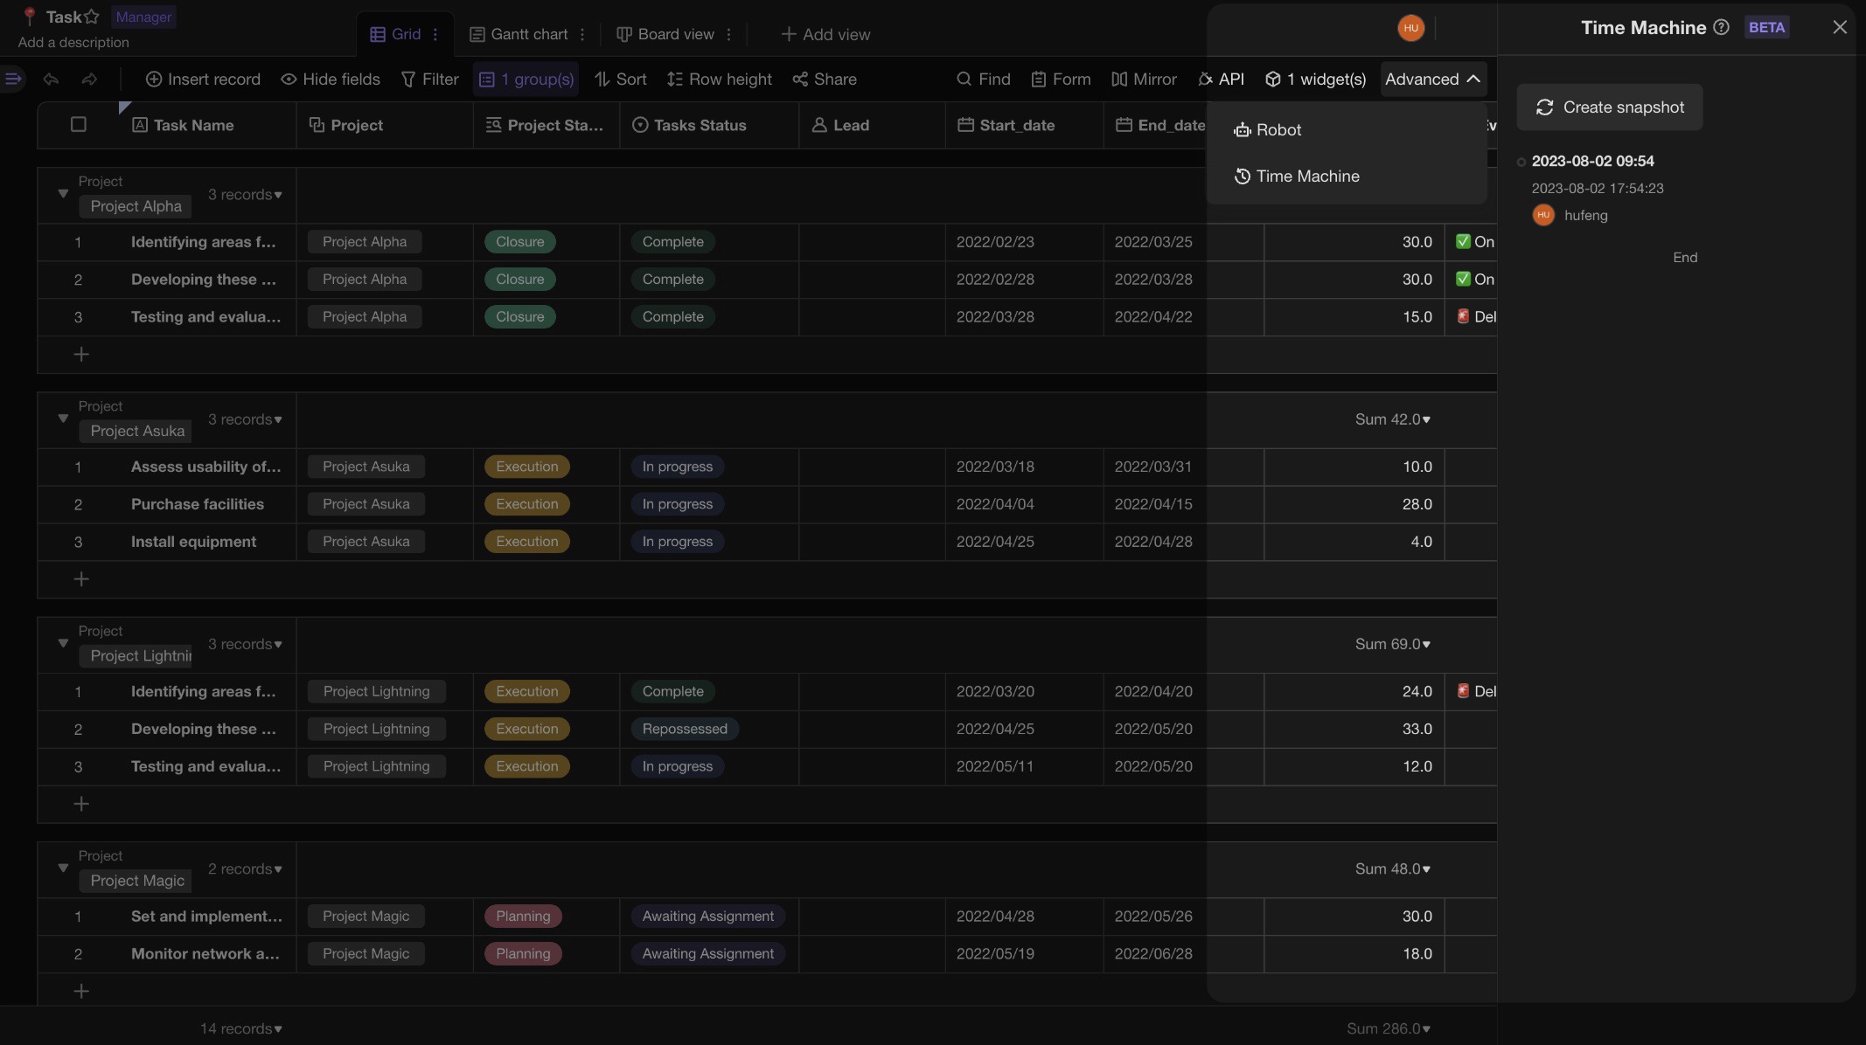Close the Time Machine panel
The height and width of the screenshot is (1045, 1866).
click(1840, 27)
